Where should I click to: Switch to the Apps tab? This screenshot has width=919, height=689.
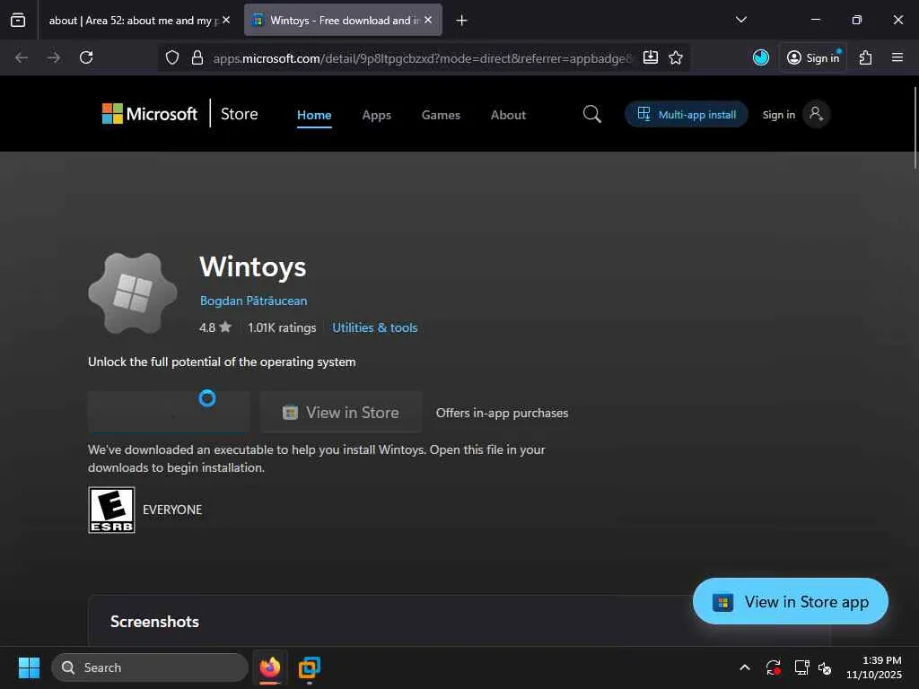pyautogui.click(x=376, y=115)
